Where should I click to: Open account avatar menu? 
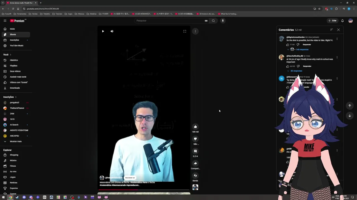(x=351, y=21)
